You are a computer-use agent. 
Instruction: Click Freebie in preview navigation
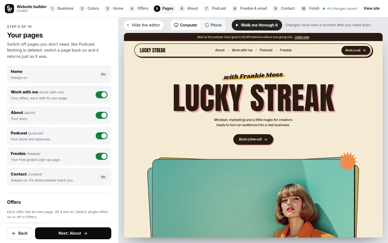[x=286, y=50]
